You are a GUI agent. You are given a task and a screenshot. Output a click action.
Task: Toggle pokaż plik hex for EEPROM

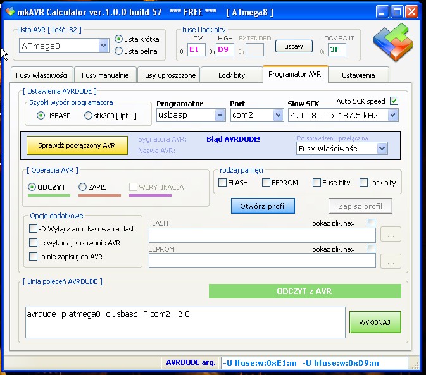click(372, 249)
